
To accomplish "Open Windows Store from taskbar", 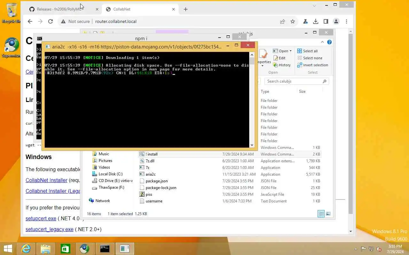I will click(x=66, y=249).
